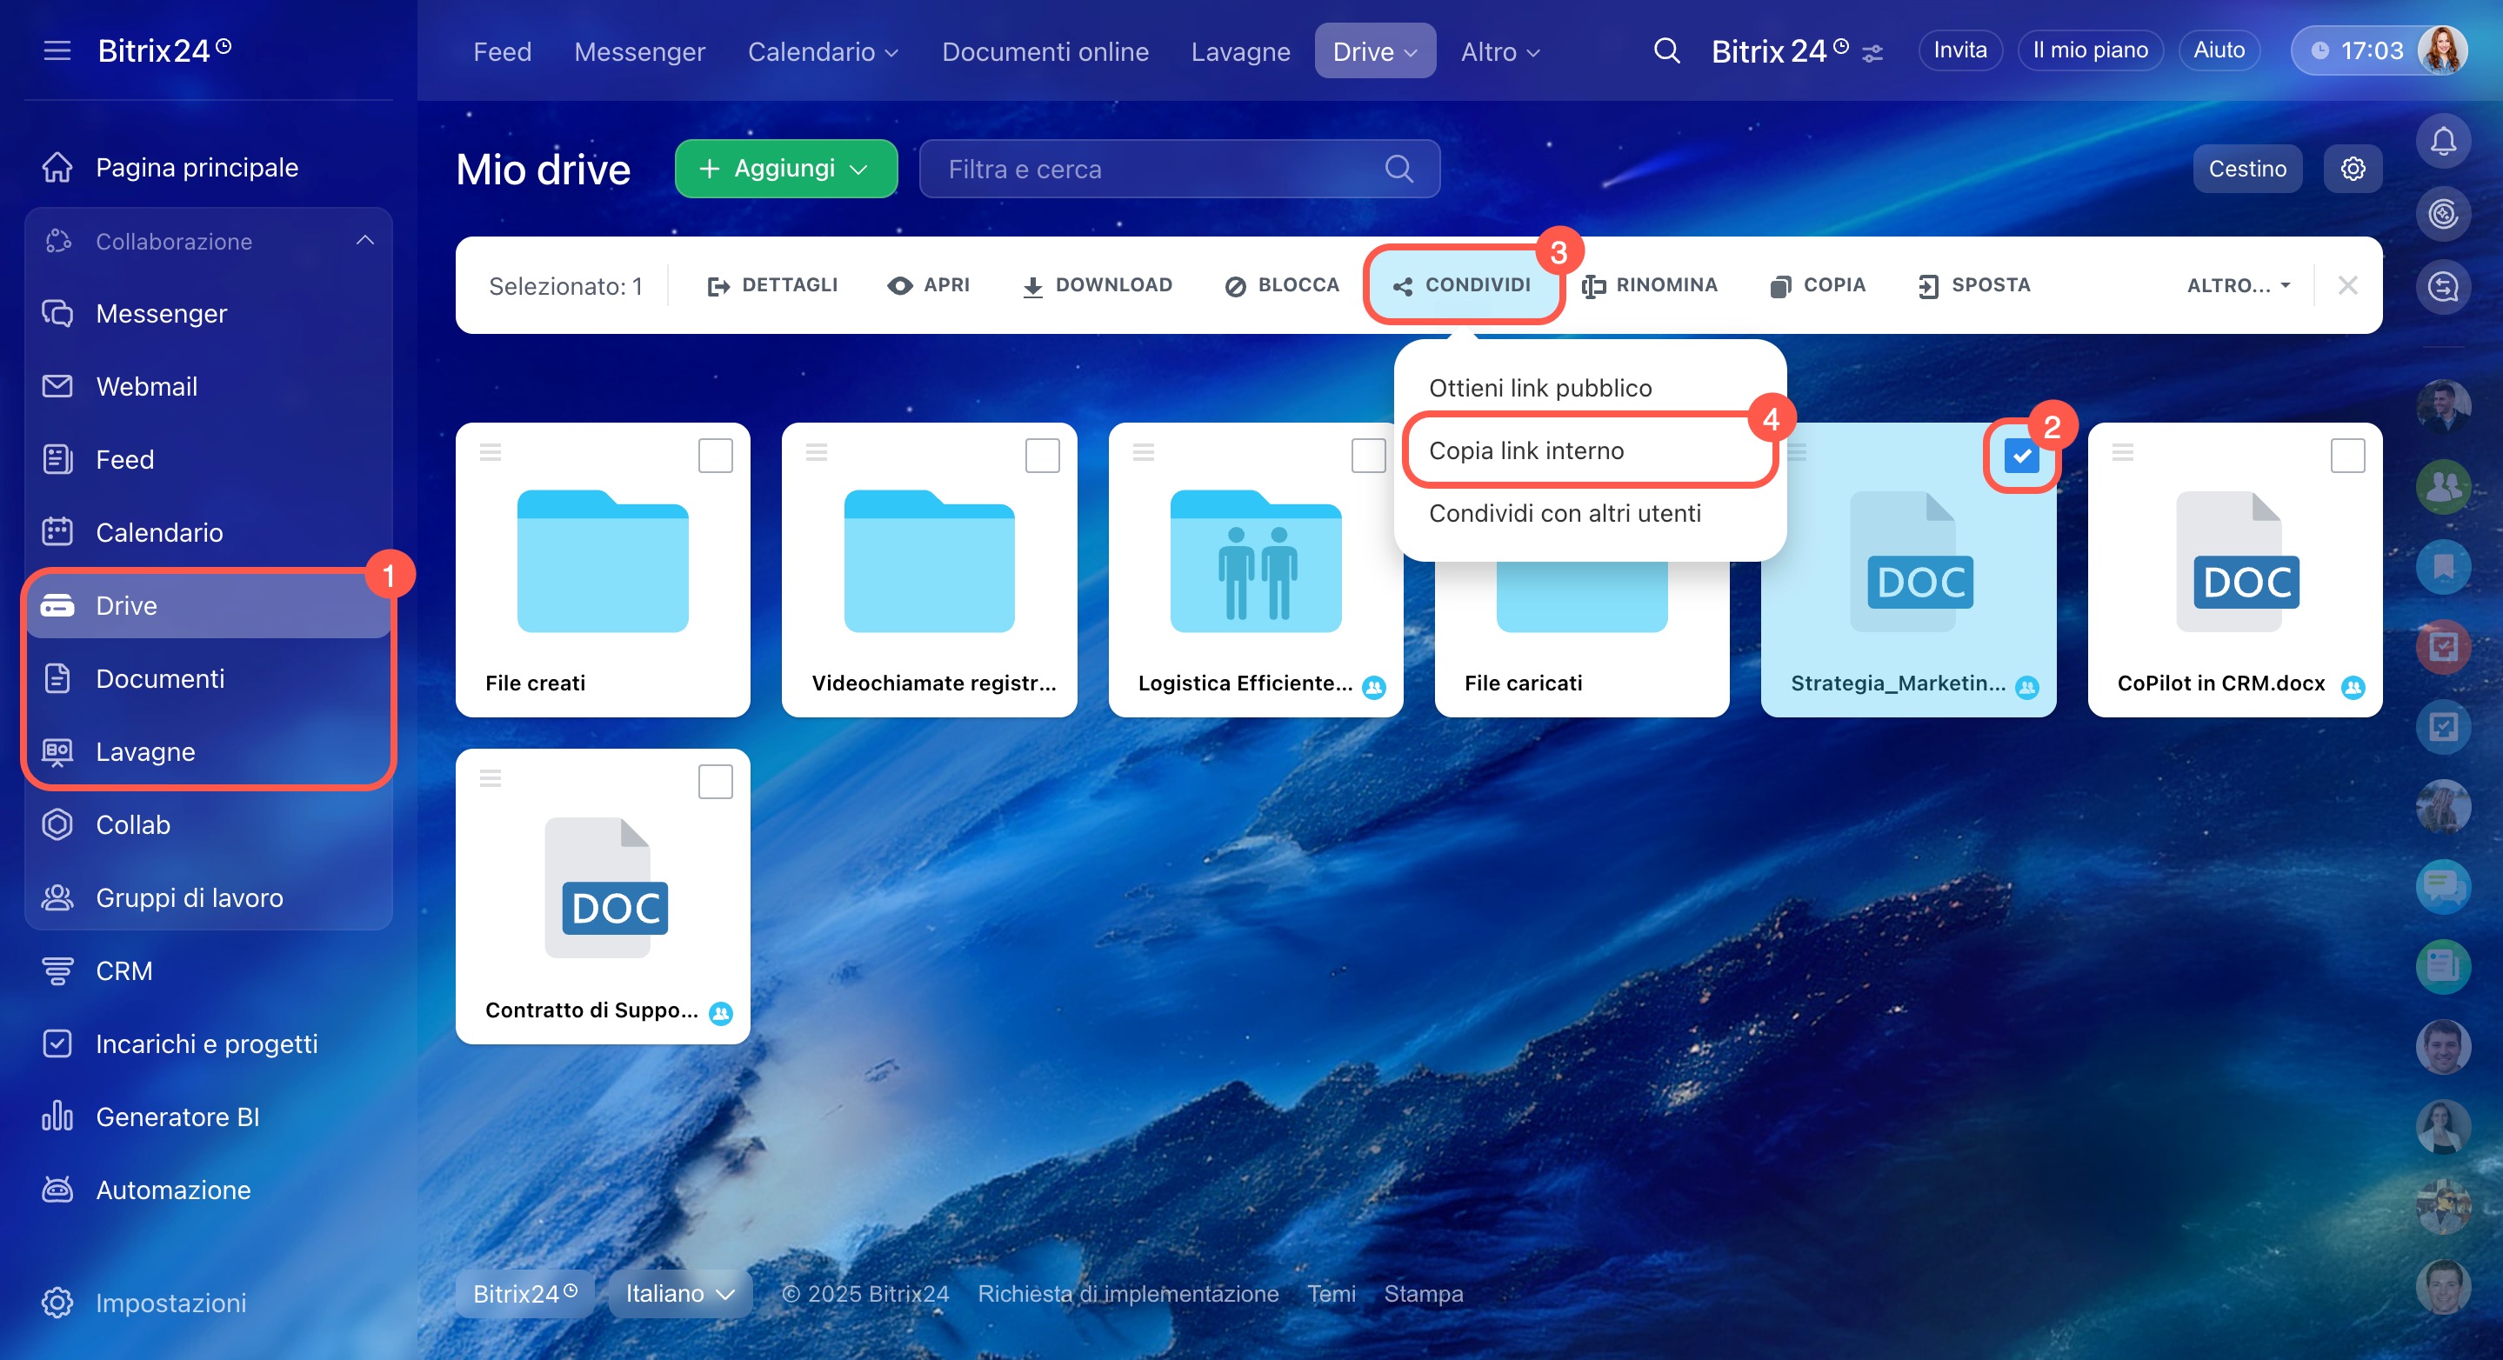
Task: Expand the Aggiungi dropdown button
Action: pyautogui.click(x=785, y=169)
